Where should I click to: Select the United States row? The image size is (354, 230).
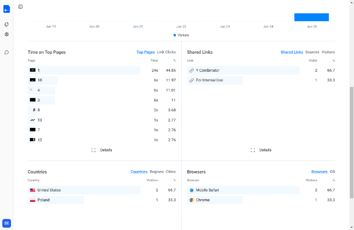102,190
